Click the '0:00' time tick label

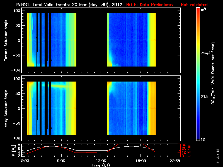[x=25, y=161]
